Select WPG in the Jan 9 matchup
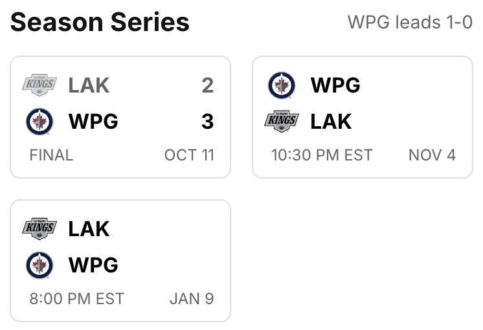Viewport: 483px width, 330px height. tap(93, 265)
